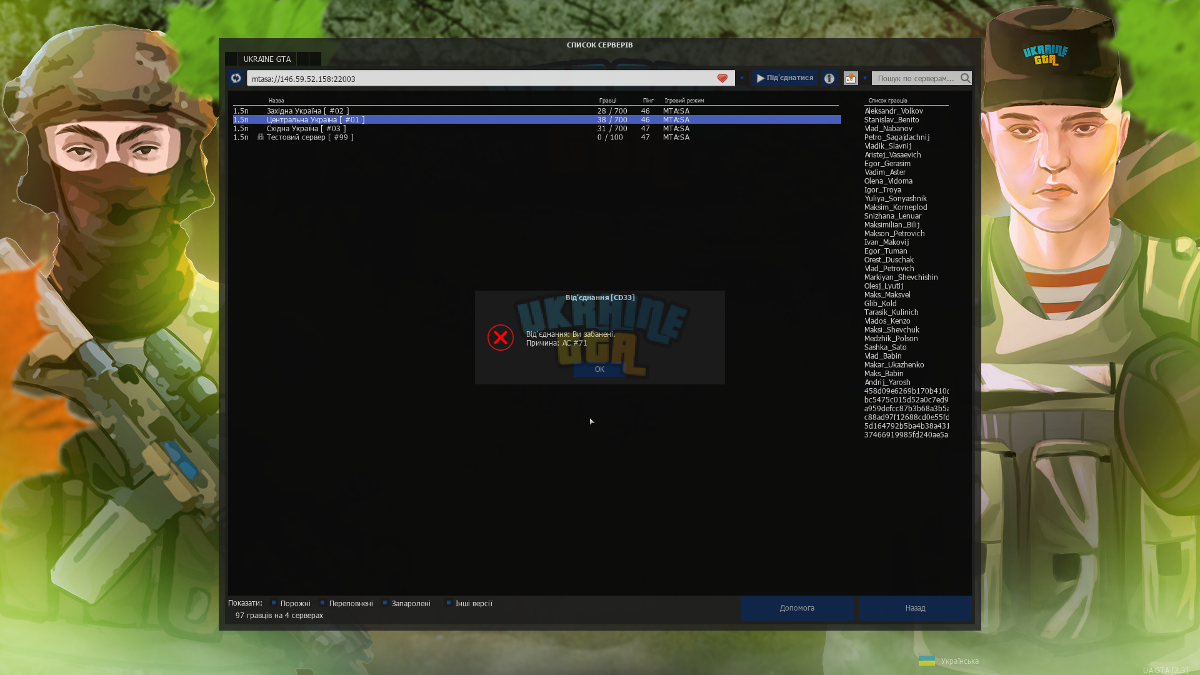Click player Aleksandr_Volkov in the player list
Viewport: 1200px width, 675px height.
pyautogui.click(x=894, y=111)
